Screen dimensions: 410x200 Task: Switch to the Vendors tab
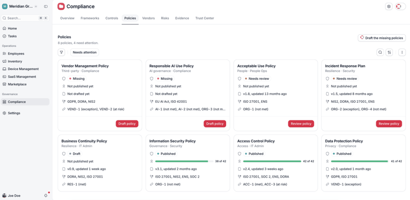[149, 18]
